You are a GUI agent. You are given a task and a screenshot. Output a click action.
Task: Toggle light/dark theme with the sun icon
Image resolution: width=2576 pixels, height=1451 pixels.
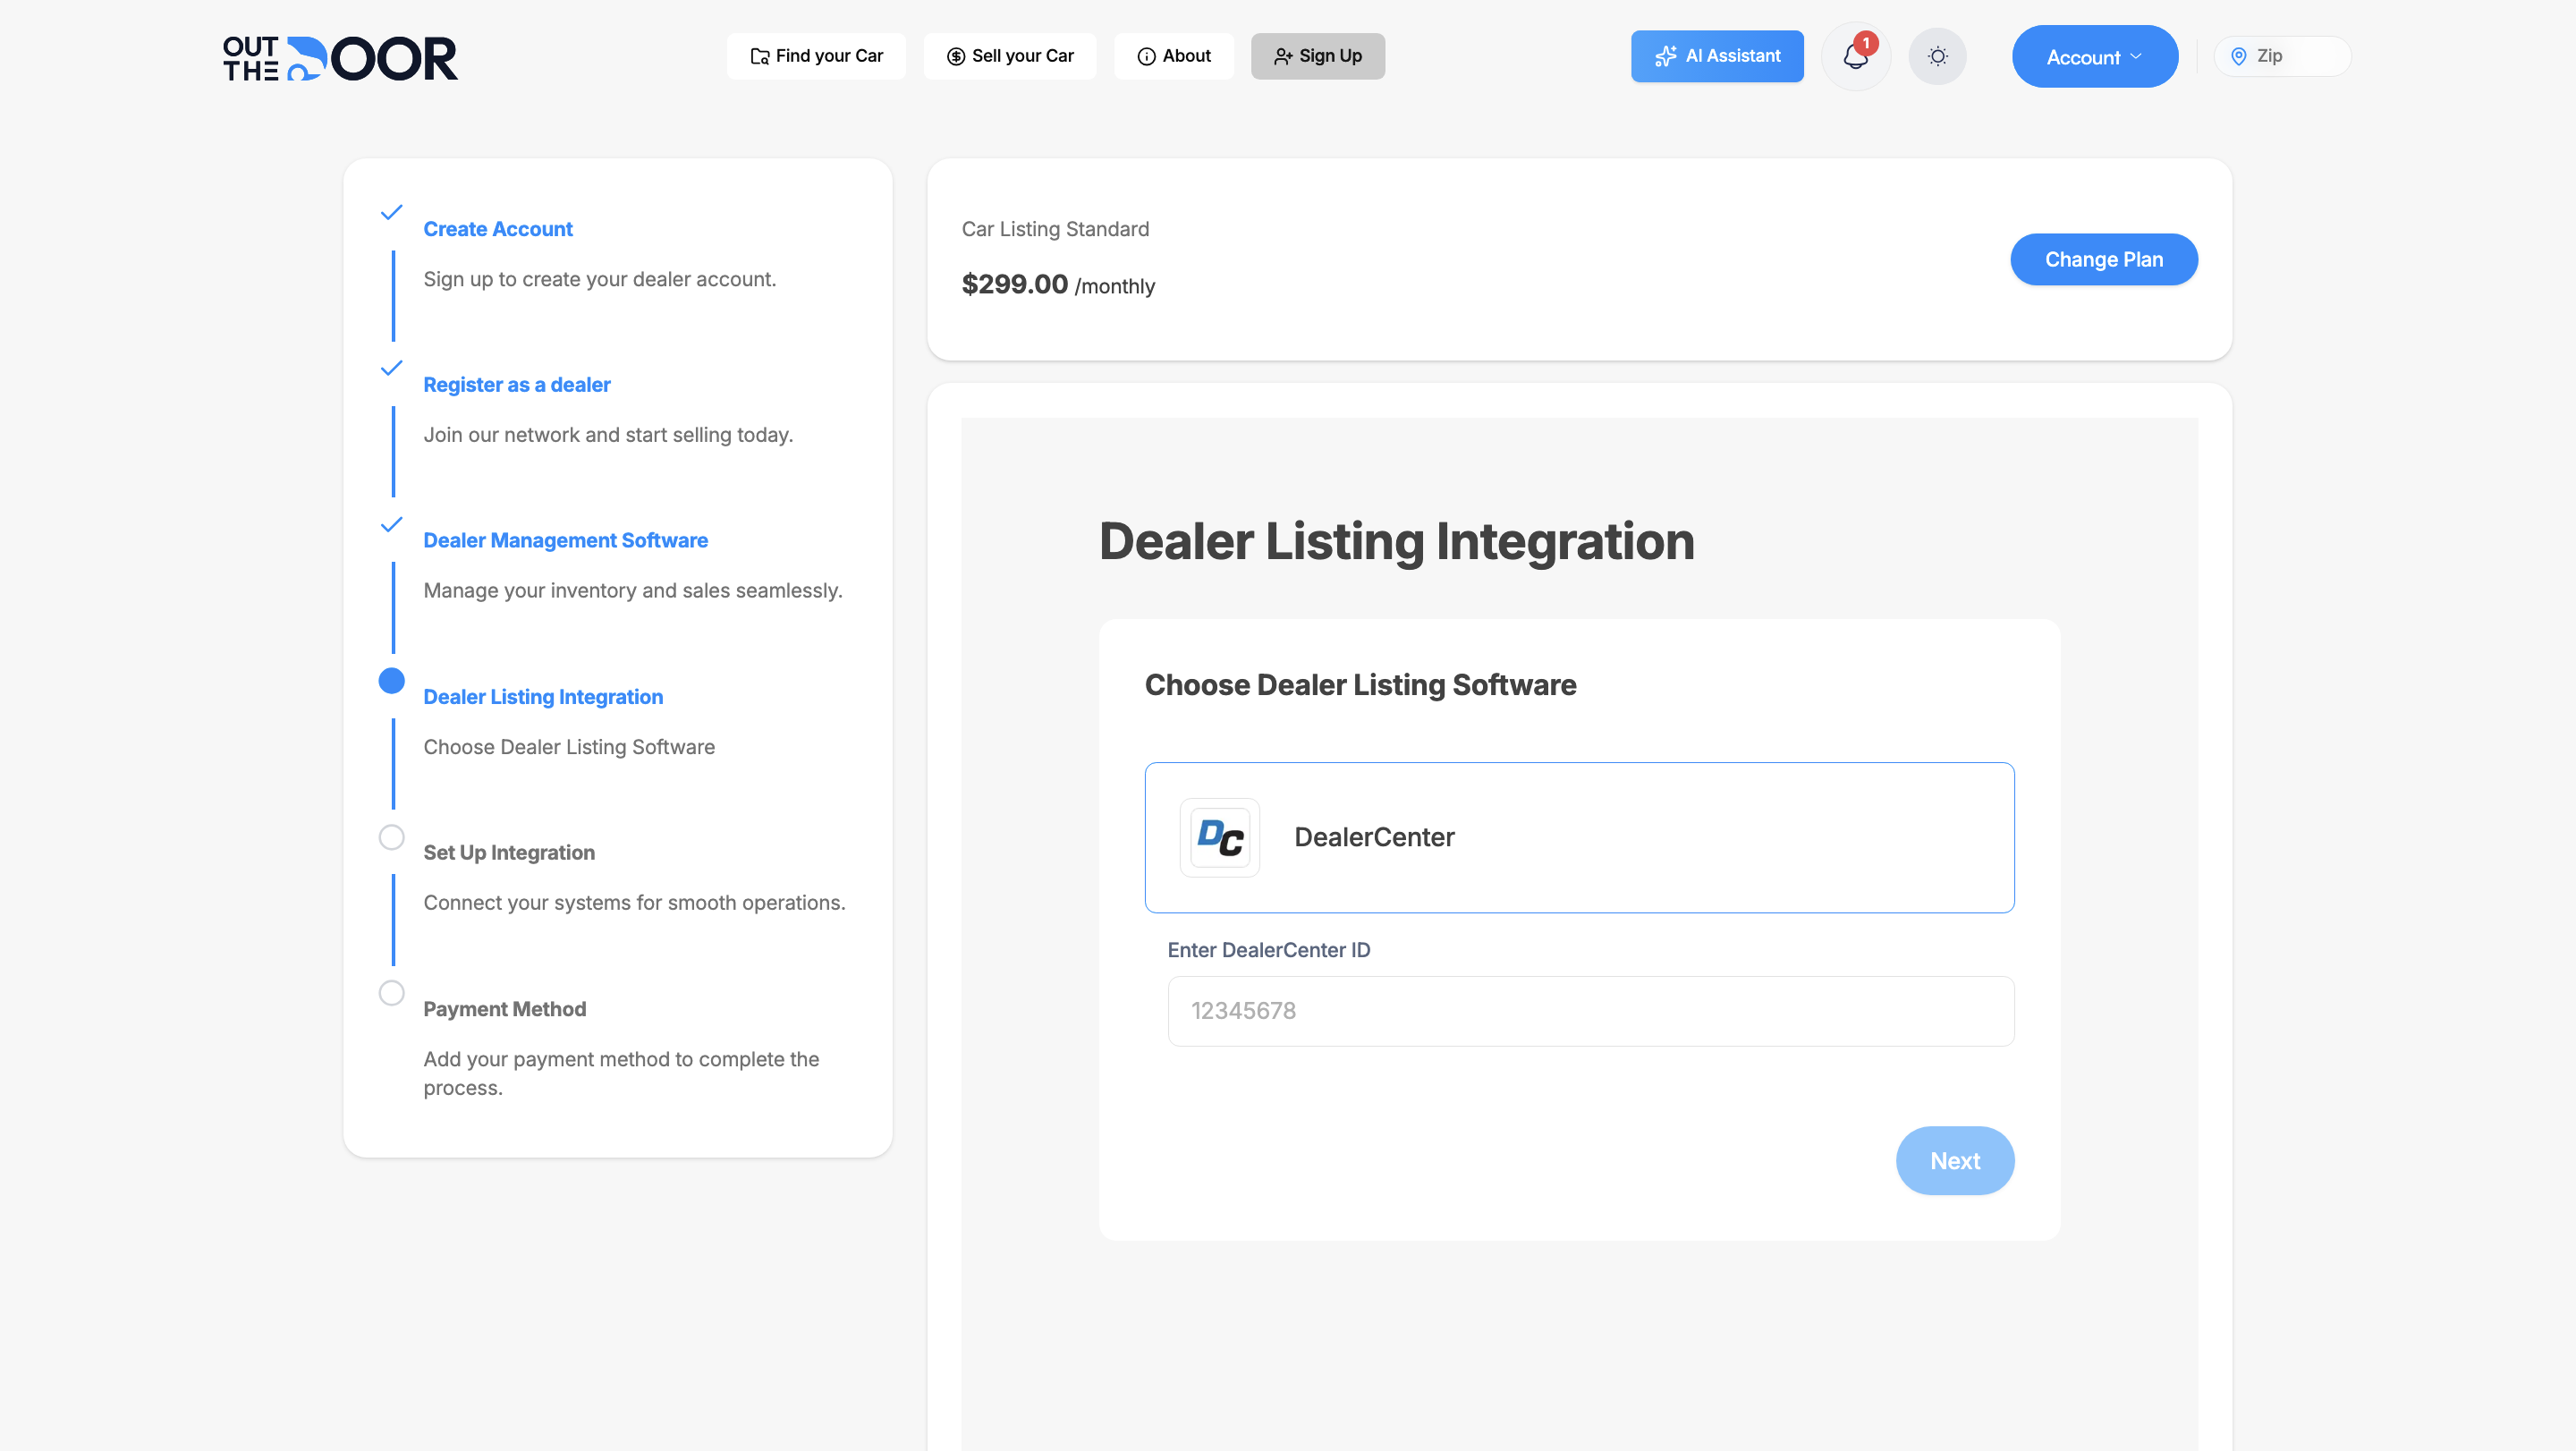[1937, 56]
